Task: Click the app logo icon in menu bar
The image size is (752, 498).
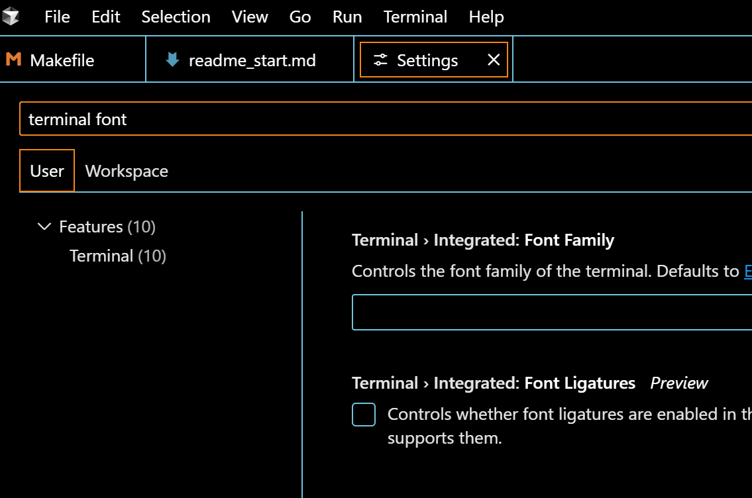Action: (11, 17)
